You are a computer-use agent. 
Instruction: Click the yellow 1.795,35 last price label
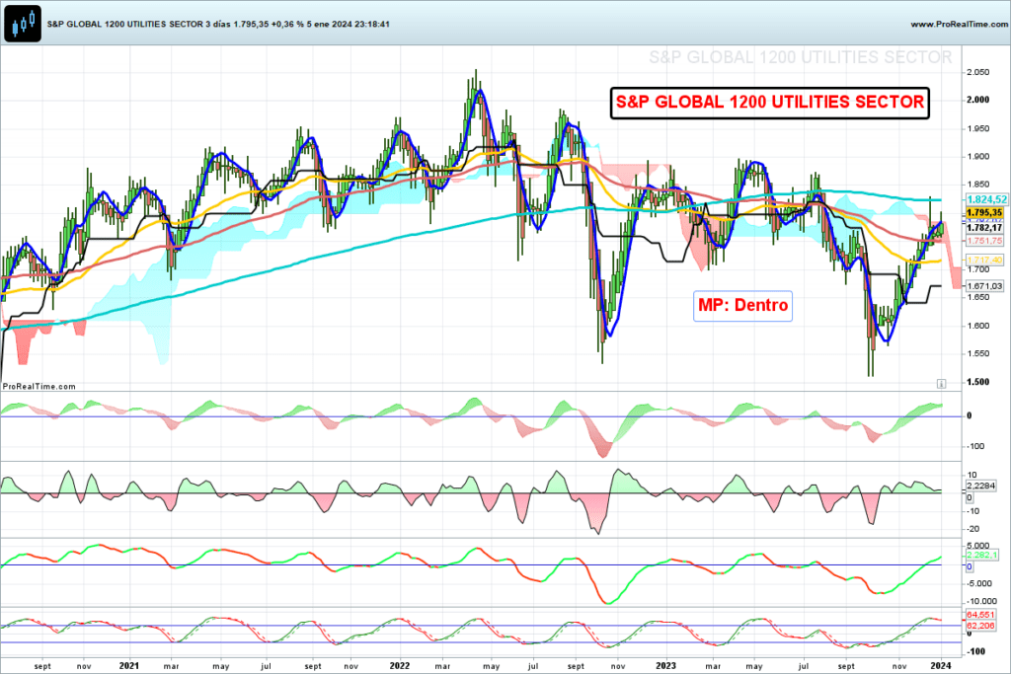point(984,212)
